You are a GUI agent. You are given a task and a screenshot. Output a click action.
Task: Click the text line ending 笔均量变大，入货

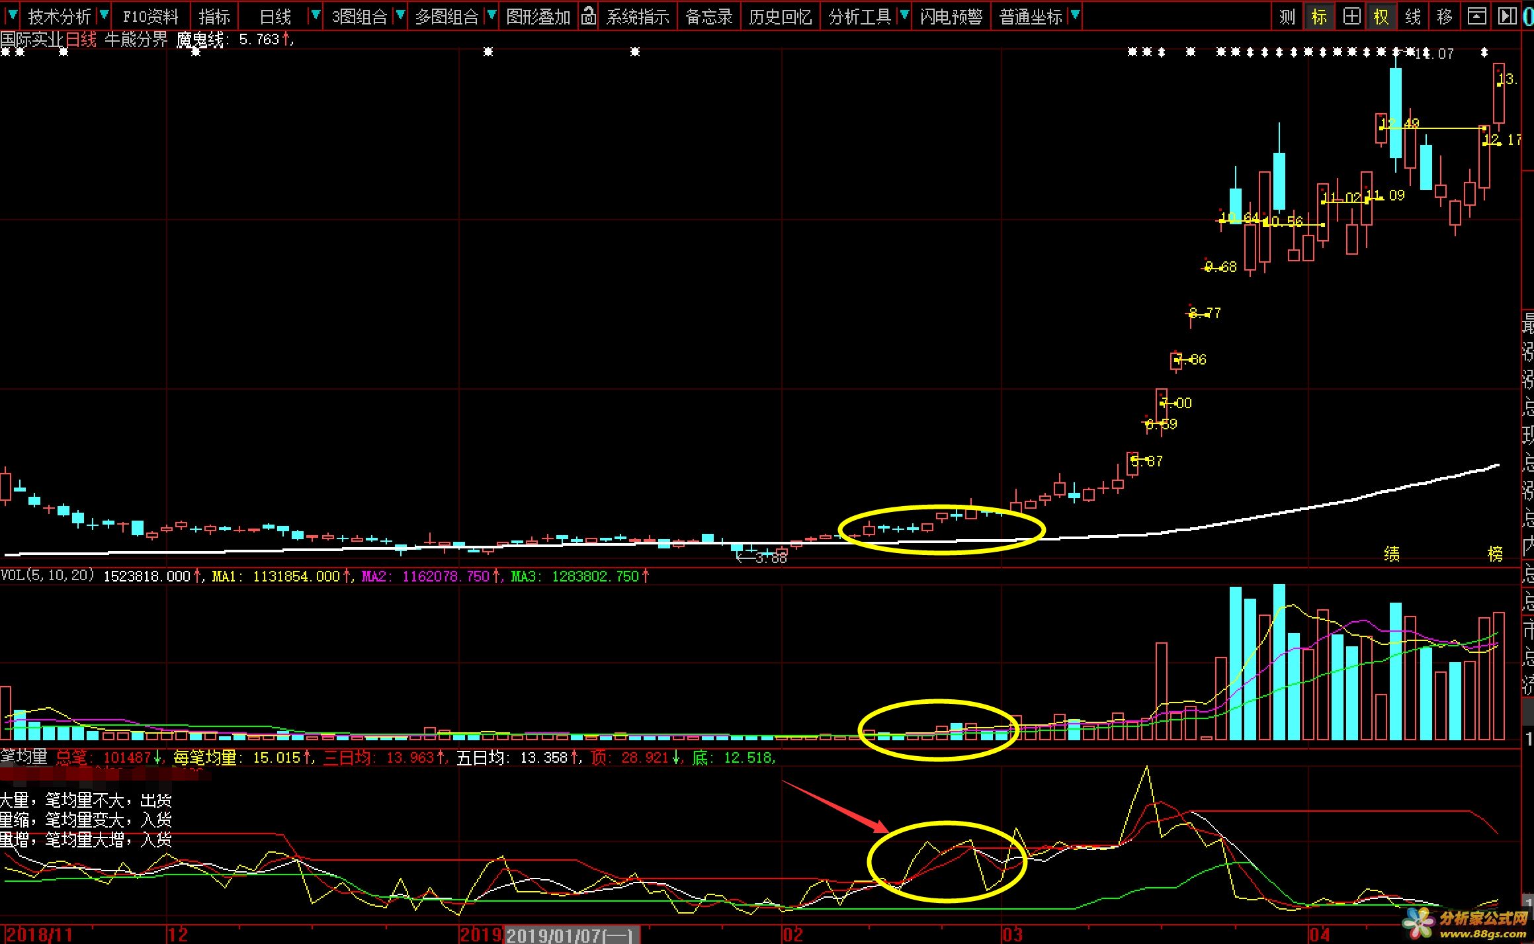[x=86, y=820]
